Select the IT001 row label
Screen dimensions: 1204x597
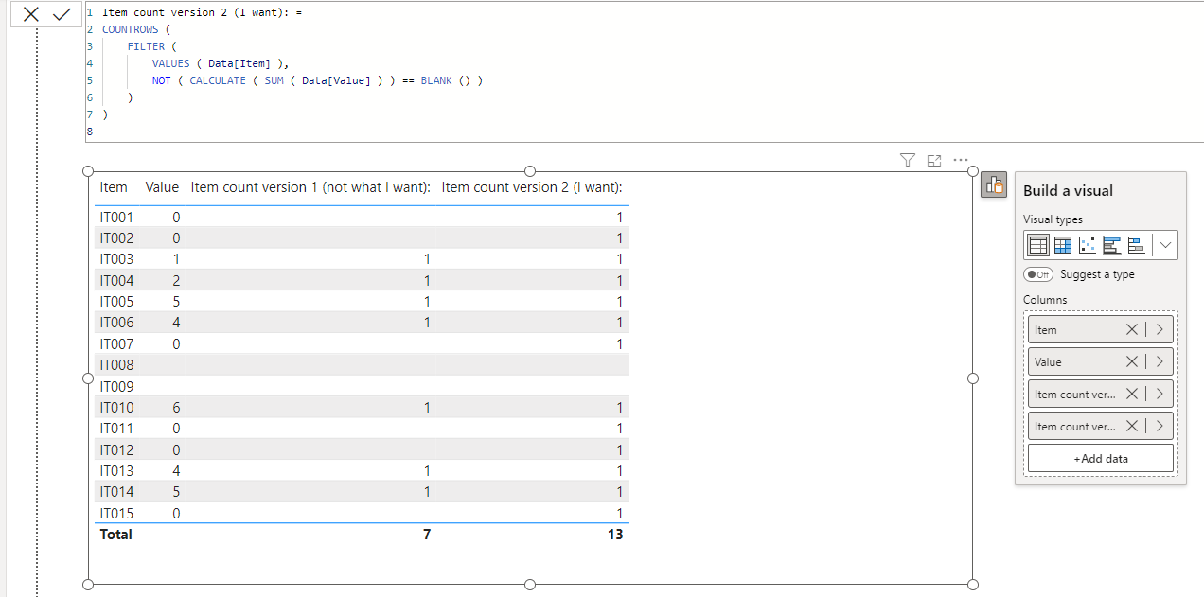click(x=116, y=218)
